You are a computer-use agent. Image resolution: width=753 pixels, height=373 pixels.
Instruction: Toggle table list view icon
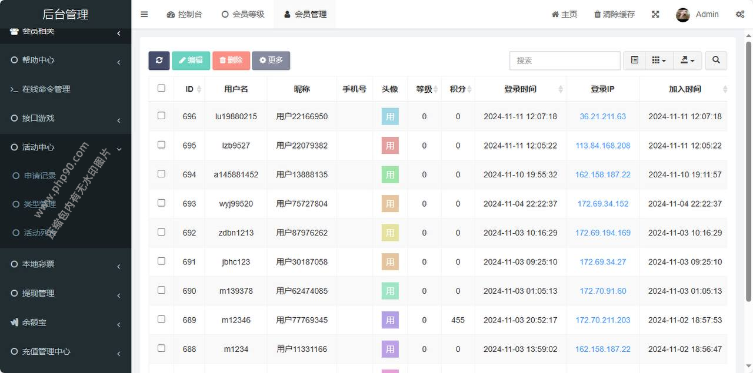pos(634,61)
